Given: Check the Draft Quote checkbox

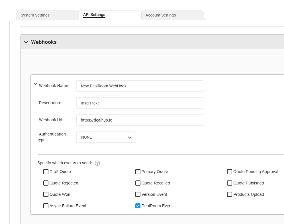Looking at the screenshot, I should tap(46, 172).
